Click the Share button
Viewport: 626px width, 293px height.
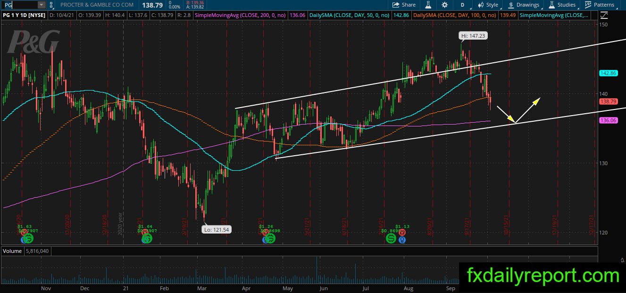click(x=405, y=5)
